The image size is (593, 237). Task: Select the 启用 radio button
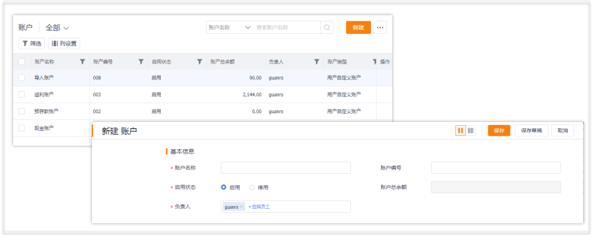223,187
